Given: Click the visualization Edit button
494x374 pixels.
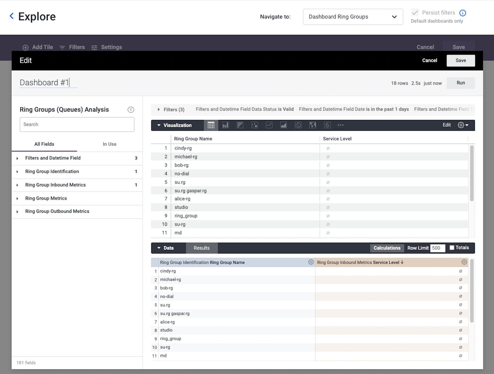Looking at the screenshot, I should pos(446,125).
